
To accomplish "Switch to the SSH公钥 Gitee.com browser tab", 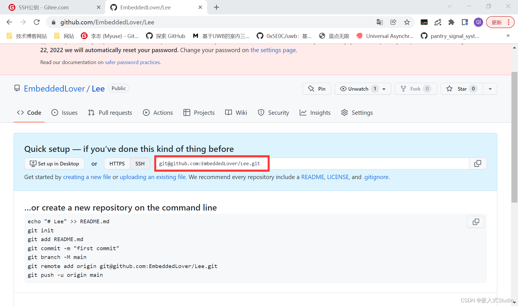I will (52, 7).
